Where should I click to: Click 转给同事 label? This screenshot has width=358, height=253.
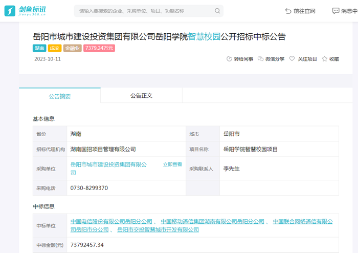pyautogui.click(x=243, y=59)
